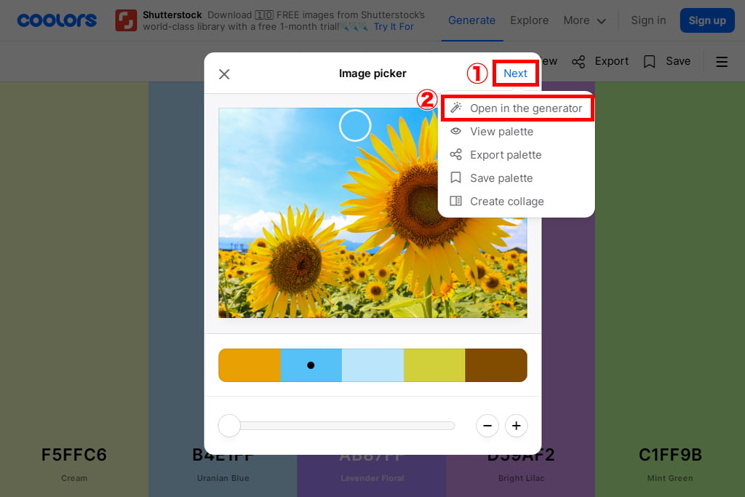Click the minus button to remove color
The height and width of the screenshot is (497, 745).
pos(487,426)
